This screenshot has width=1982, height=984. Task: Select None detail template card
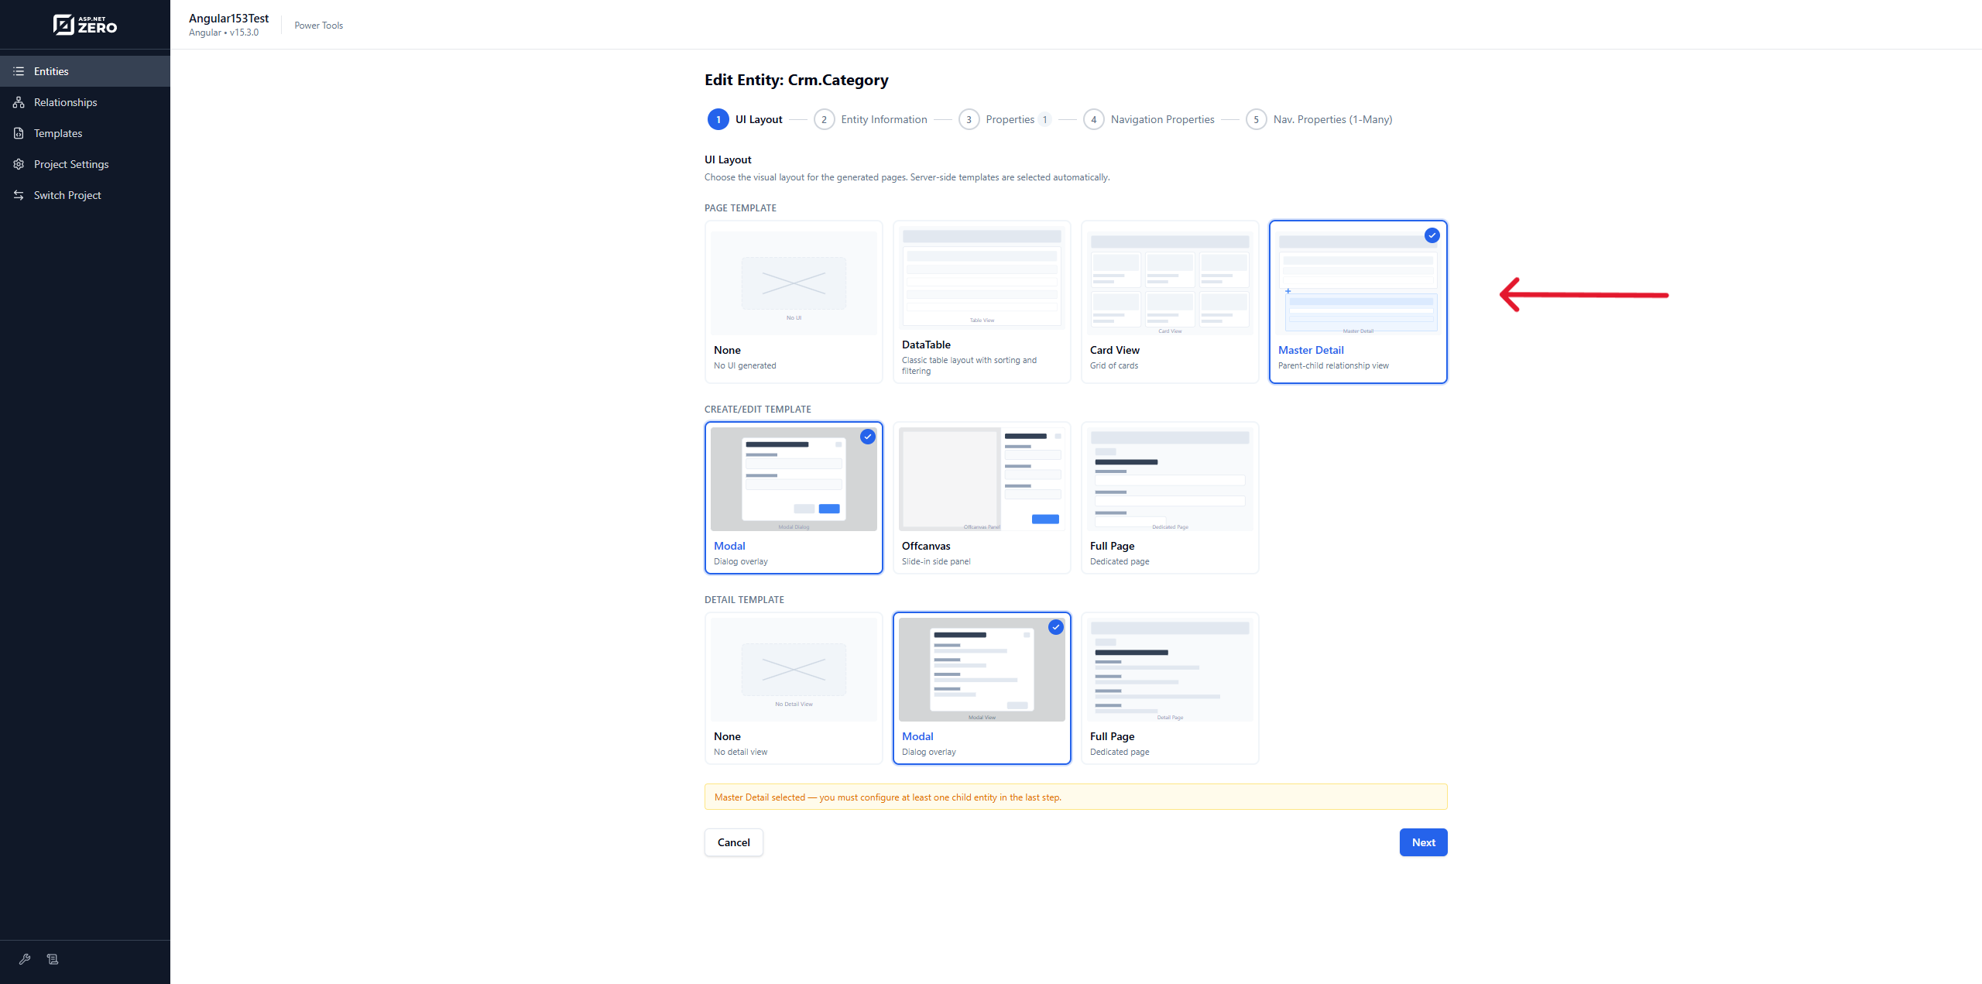794,688
